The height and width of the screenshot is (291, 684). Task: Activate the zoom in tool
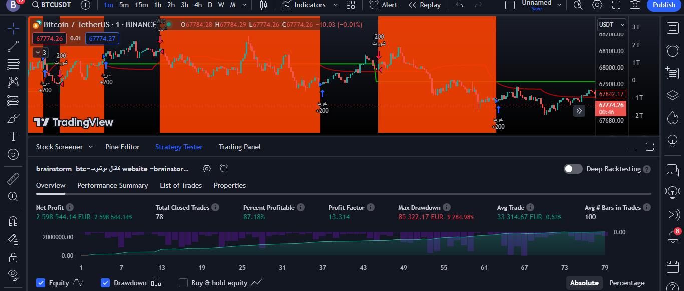tap(13, 197)
